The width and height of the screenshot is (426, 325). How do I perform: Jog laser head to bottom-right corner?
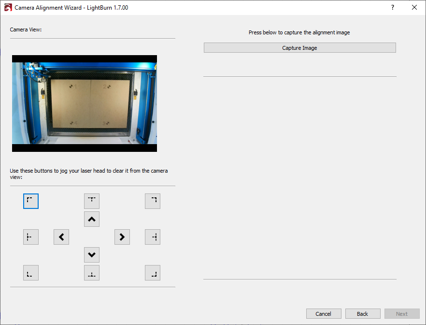point(153,273)
